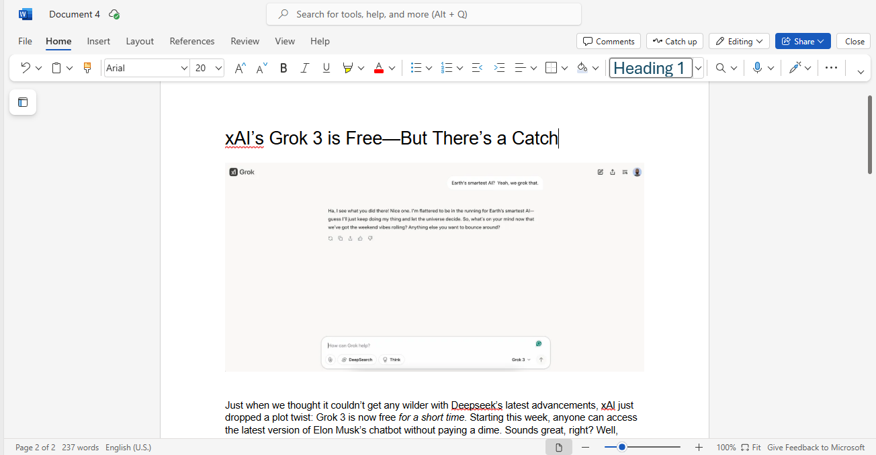This screenshot has height=455, width=876.
Task: Decrease font size with shrink icon
Action: (262, 68)
